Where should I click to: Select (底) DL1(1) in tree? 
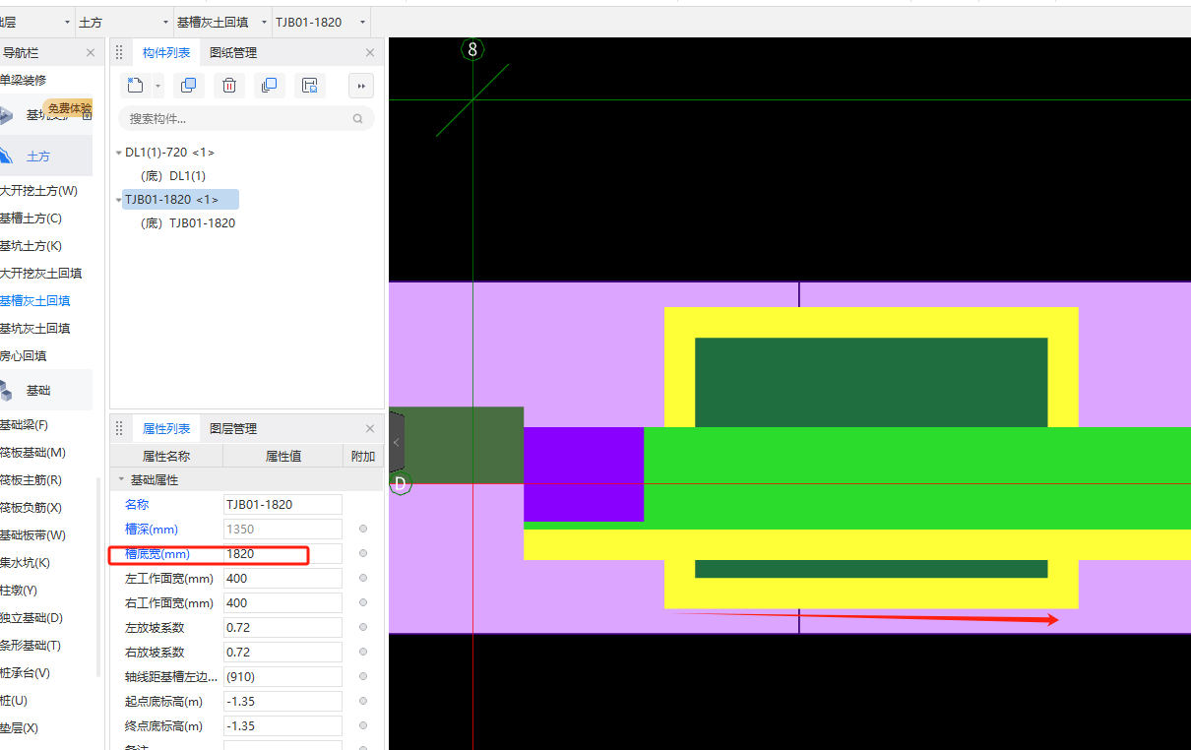click(x=173, y=176)
